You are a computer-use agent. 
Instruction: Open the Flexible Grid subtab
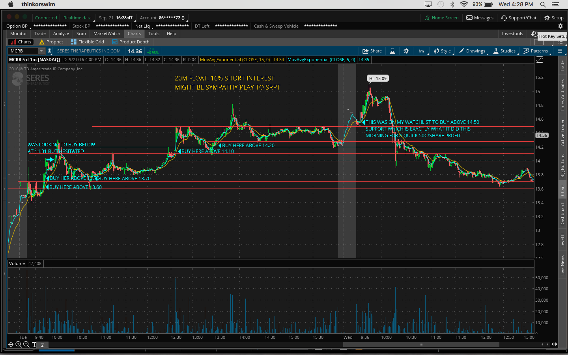pyautogui.click(x=88, y=42)
